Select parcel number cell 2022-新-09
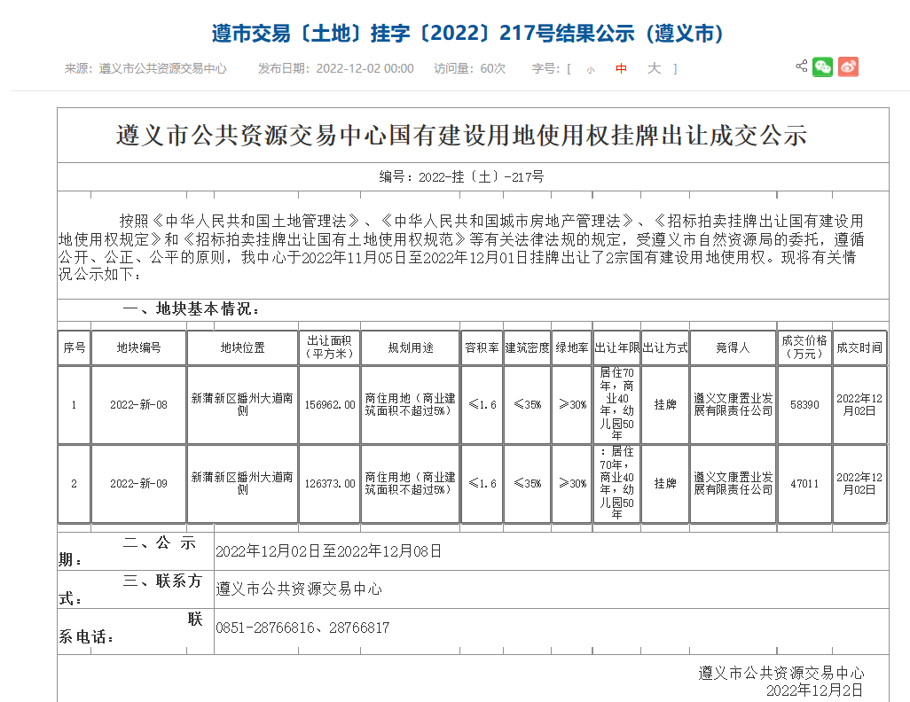The image size is (910, 702). tap(139, 484)
